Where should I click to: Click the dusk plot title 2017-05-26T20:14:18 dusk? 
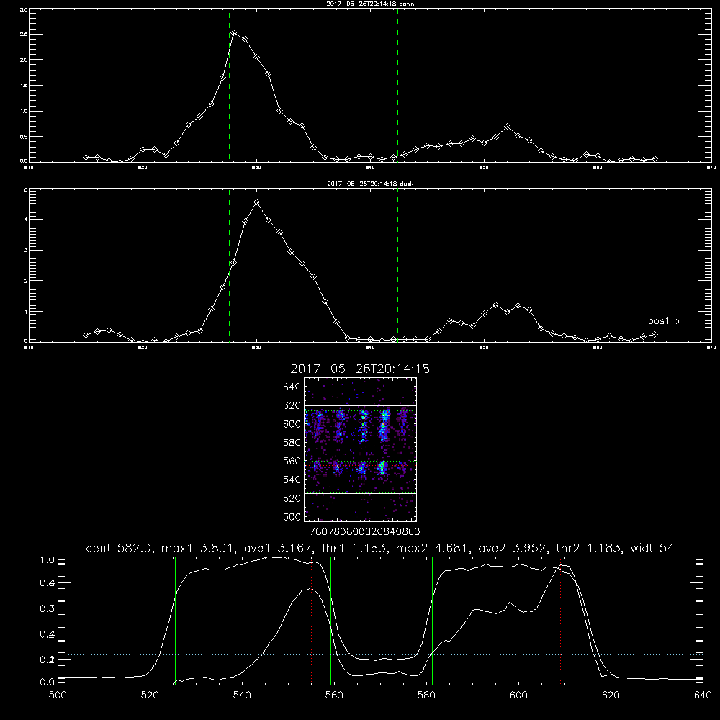(x=370, y=184)
